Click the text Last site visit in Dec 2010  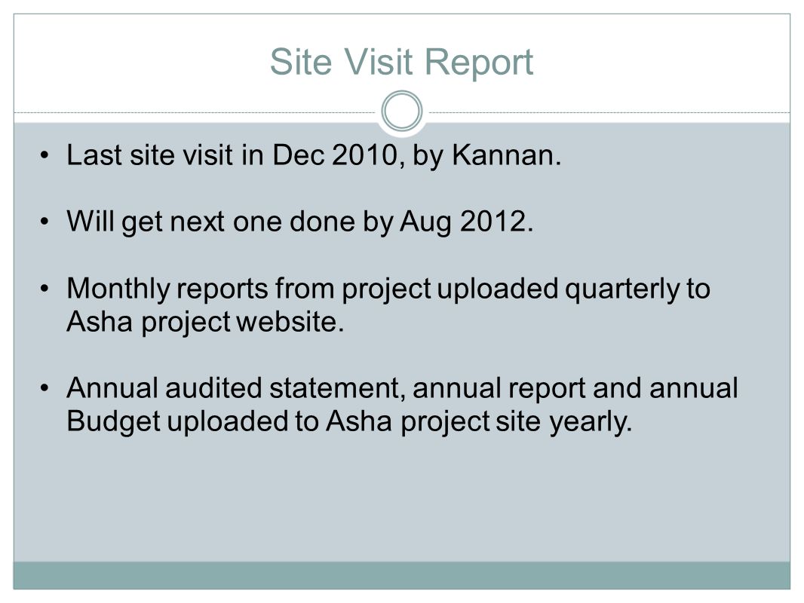click(x=232, y=155)
